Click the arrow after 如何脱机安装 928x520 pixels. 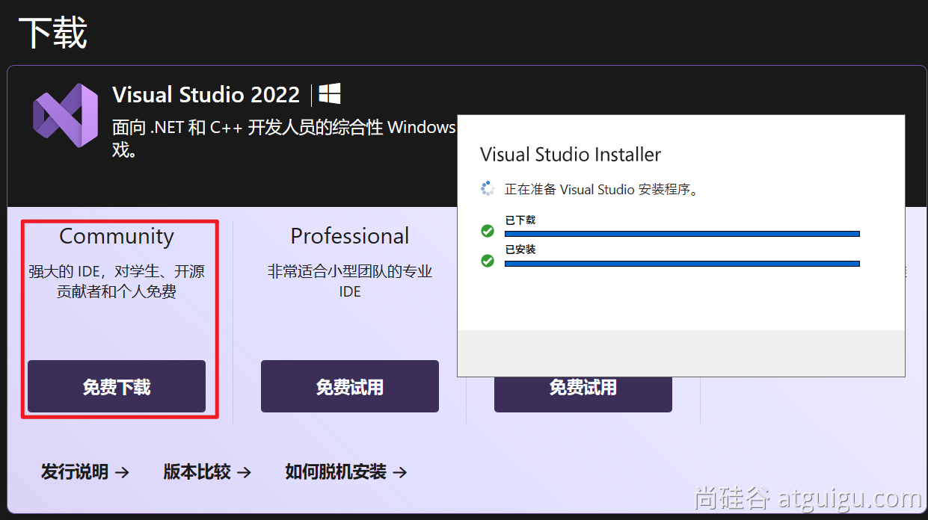(399, 472)
